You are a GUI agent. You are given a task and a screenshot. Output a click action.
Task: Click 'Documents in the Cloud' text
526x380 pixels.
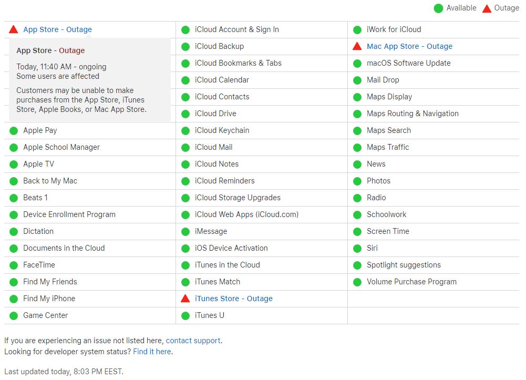click(64, 248)
